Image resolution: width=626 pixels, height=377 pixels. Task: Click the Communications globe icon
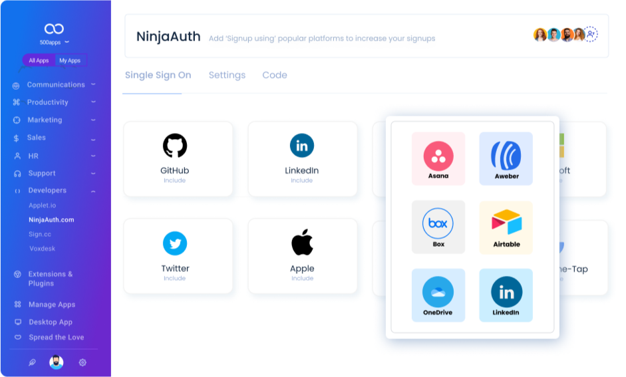16,85
